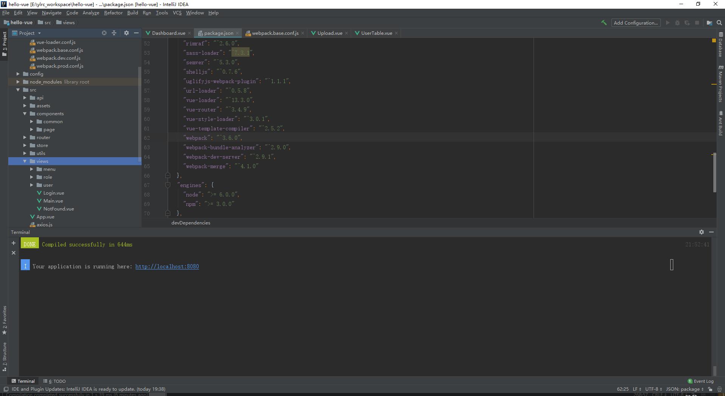The image size is (725, 396).
Task: Collapse the components folder
Action: click(25, 113)
